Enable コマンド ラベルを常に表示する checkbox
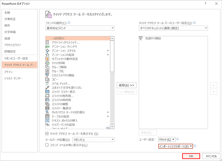The width and height of the screenshot is (222, 161). pyautogui.click(x=47, y=145)
